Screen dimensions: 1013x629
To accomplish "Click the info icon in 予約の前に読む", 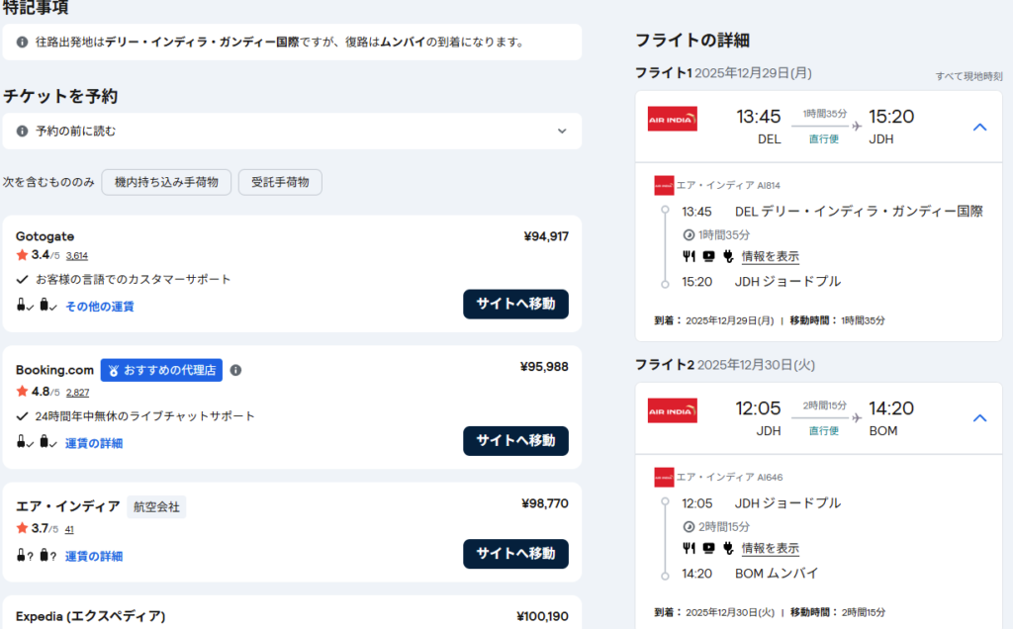I will pyautogui.click(x=22, y=131).
